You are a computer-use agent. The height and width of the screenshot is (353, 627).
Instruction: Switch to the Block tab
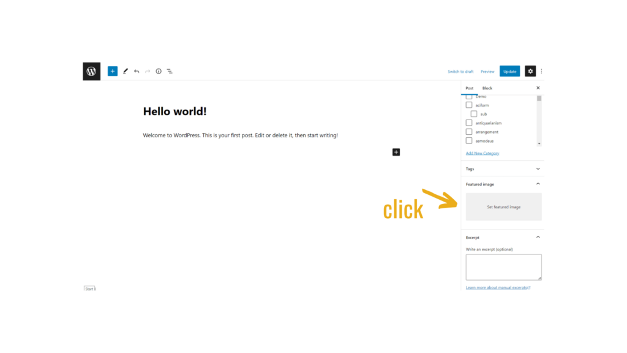tap(487, 88)
